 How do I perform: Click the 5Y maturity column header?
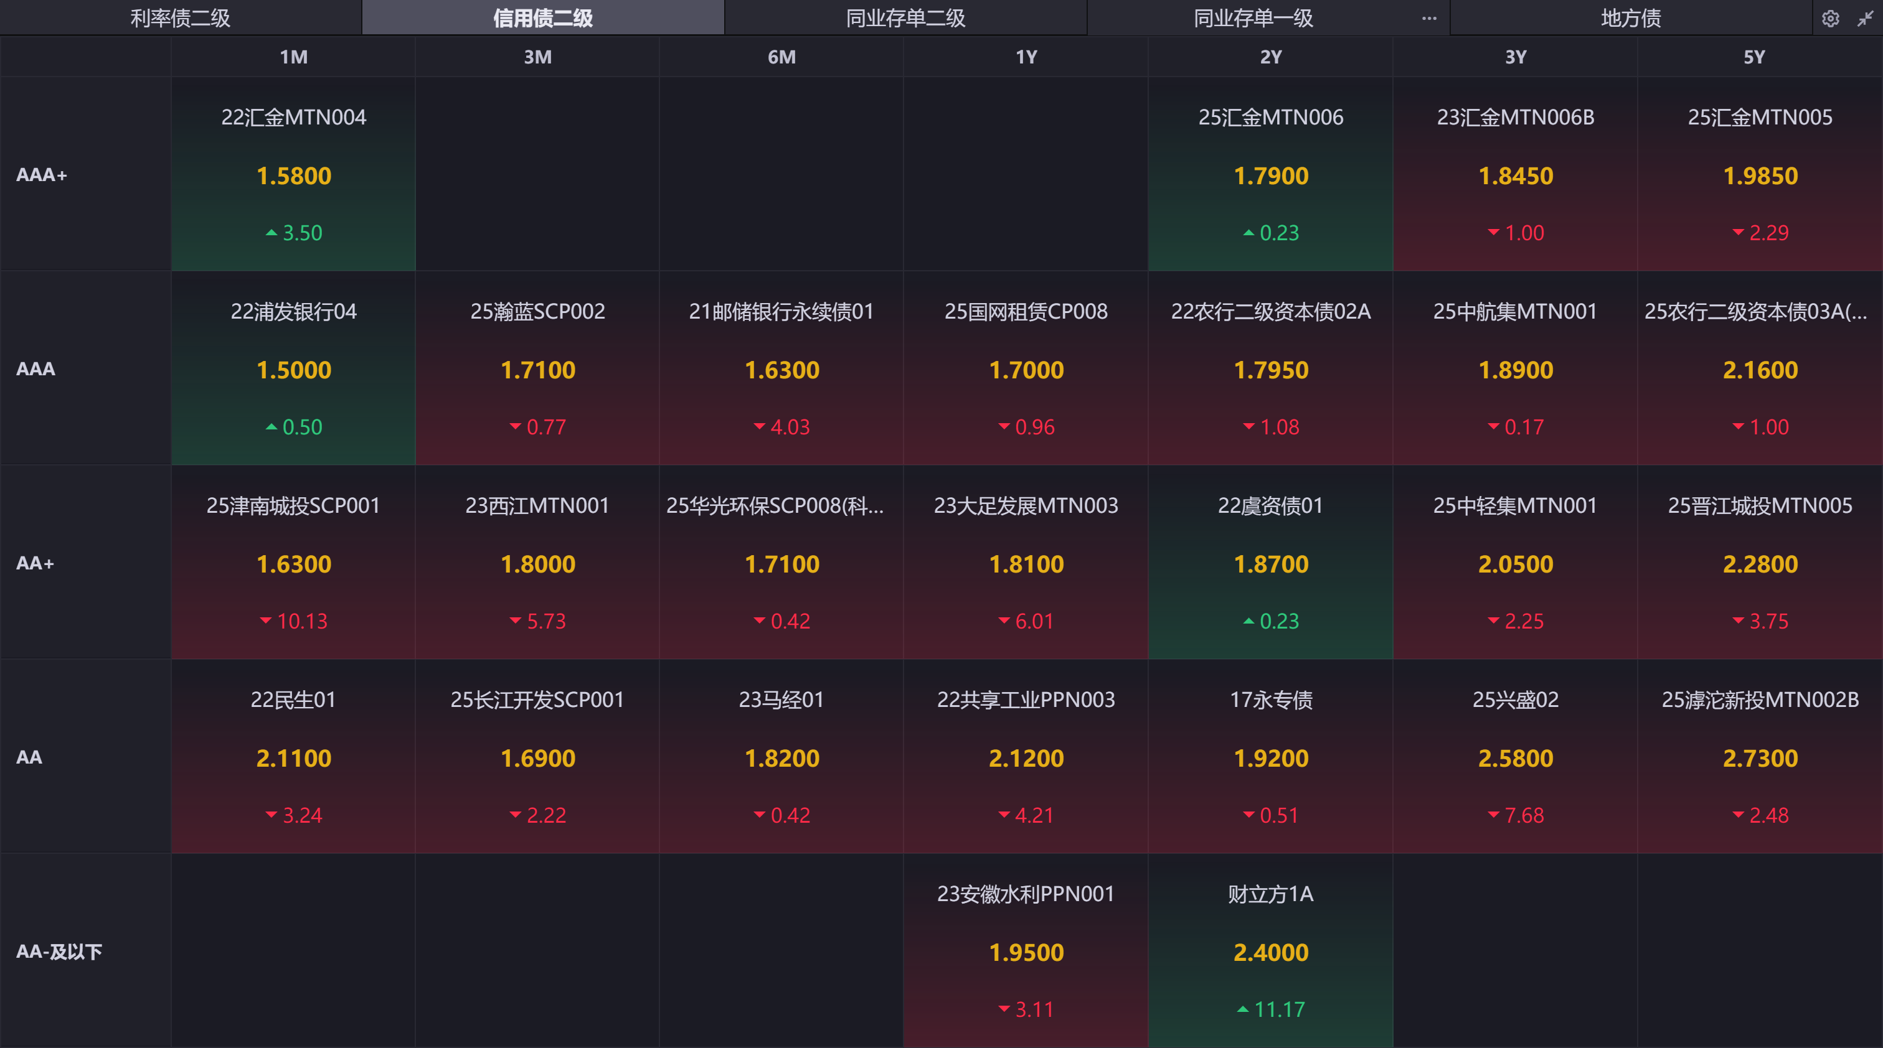tap(1753, 57)
